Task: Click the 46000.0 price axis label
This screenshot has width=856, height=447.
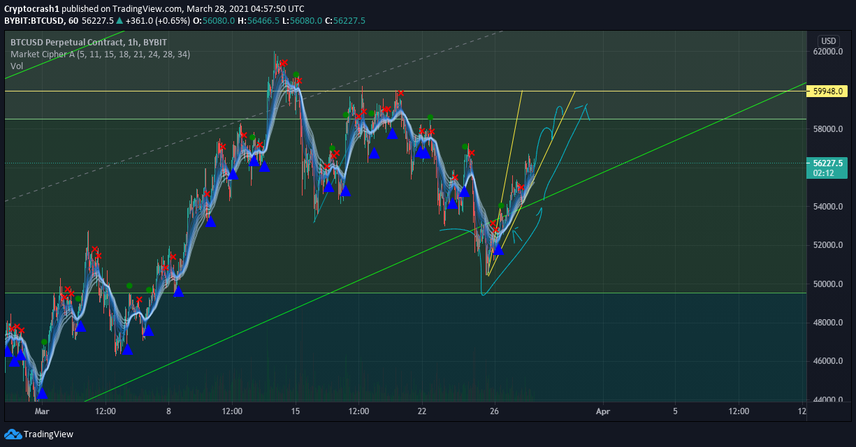Action: [x=829, y=361]
